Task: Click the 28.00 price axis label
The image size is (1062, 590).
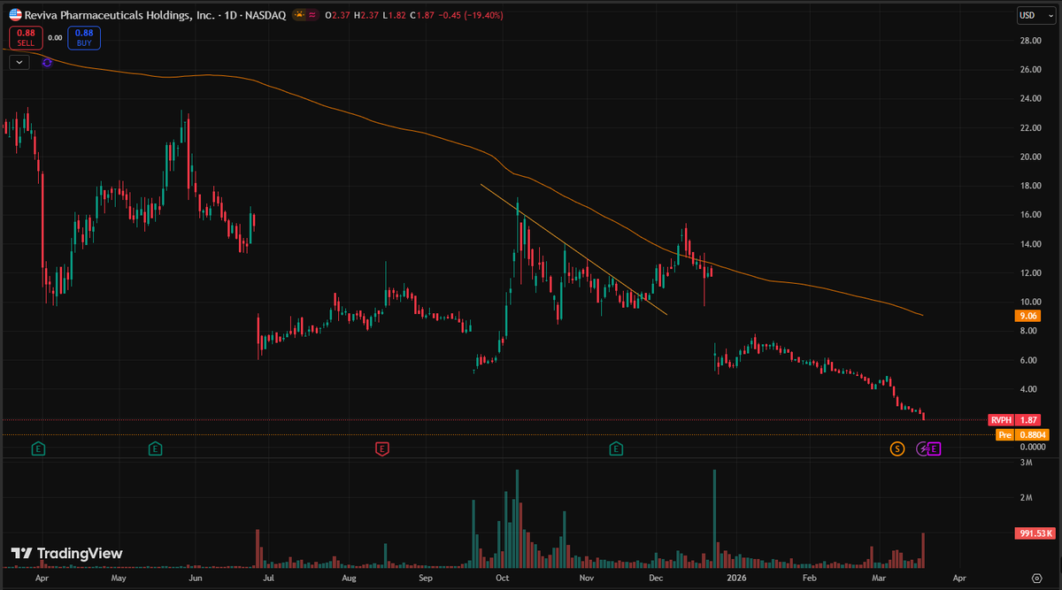Action: point(1029,41)
